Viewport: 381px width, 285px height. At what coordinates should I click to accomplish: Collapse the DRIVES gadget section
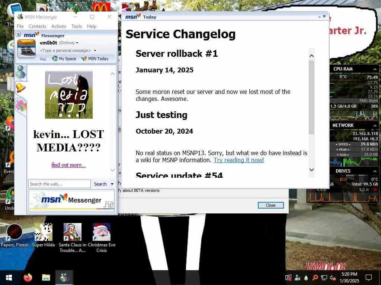pyautogui.click(x=375, y=171)
